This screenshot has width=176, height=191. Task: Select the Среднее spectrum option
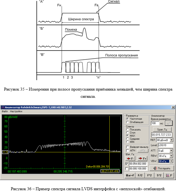point(128,139)
